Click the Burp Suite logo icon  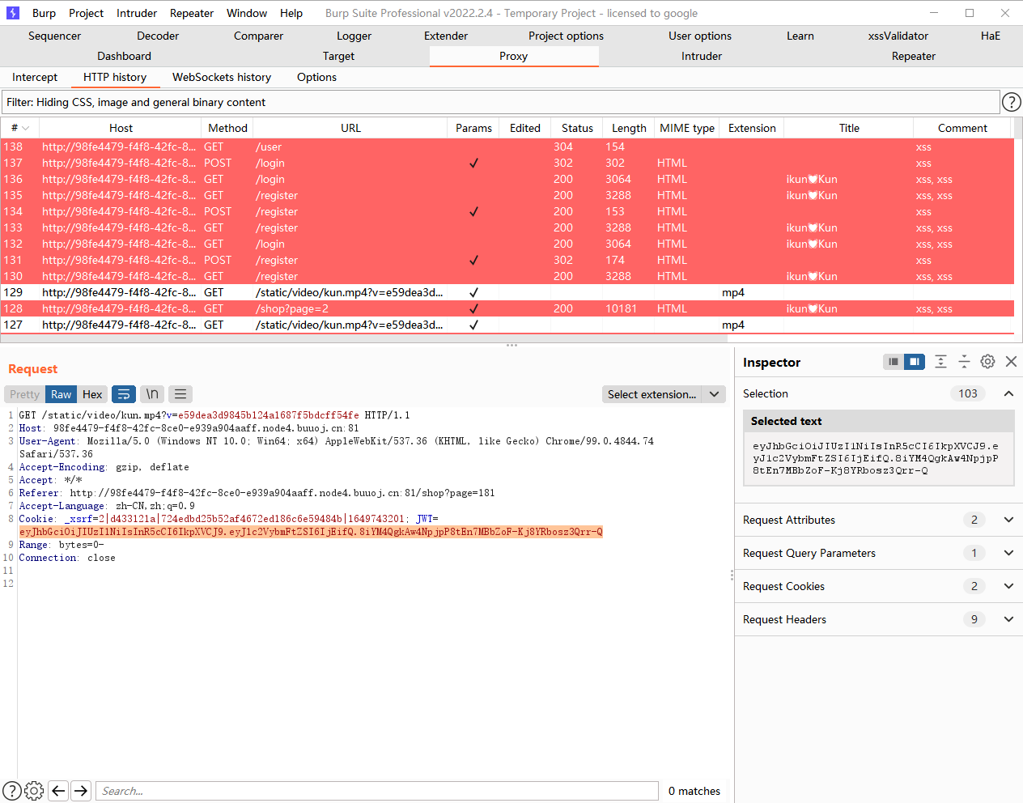[x=13, y=13]
